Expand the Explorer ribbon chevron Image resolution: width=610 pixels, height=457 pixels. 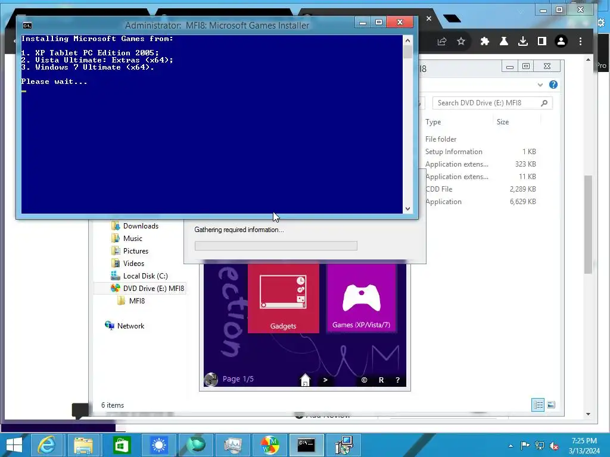tap(540, 84)
